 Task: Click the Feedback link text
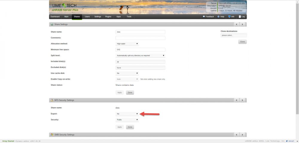(x=210, y=17)
